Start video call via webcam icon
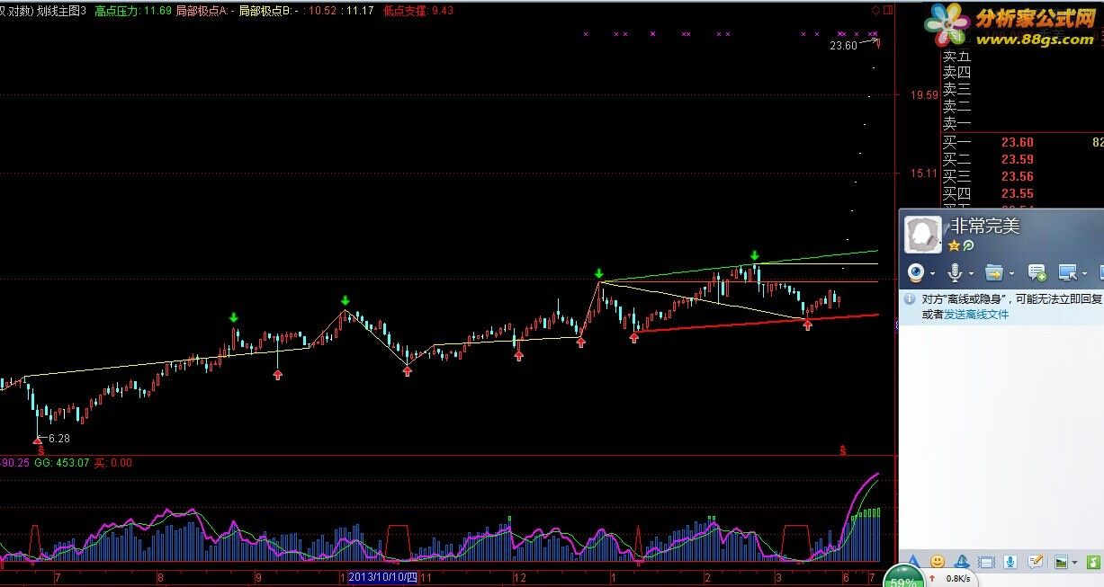 916,272
